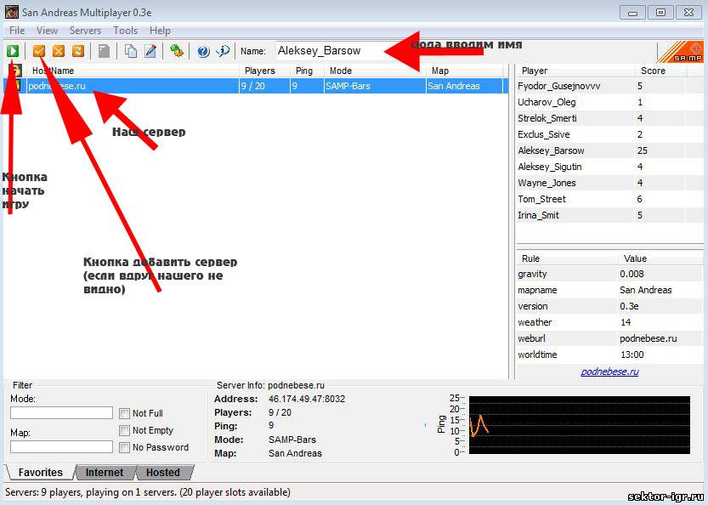
Task: Click the green Connect play button
Action: (13, 51)
